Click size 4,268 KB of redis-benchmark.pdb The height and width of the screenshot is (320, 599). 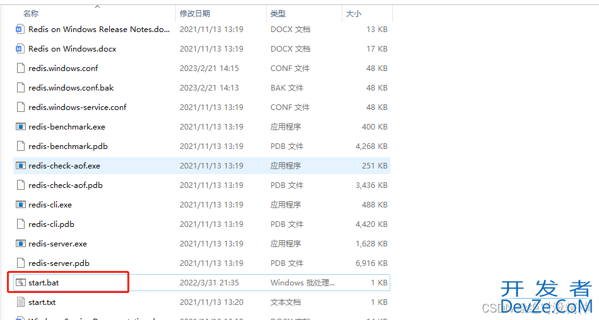[x=371, y=146]
